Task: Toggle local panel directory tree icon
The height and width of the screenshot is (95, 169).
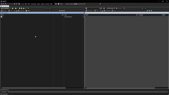Action: point(28,8)
